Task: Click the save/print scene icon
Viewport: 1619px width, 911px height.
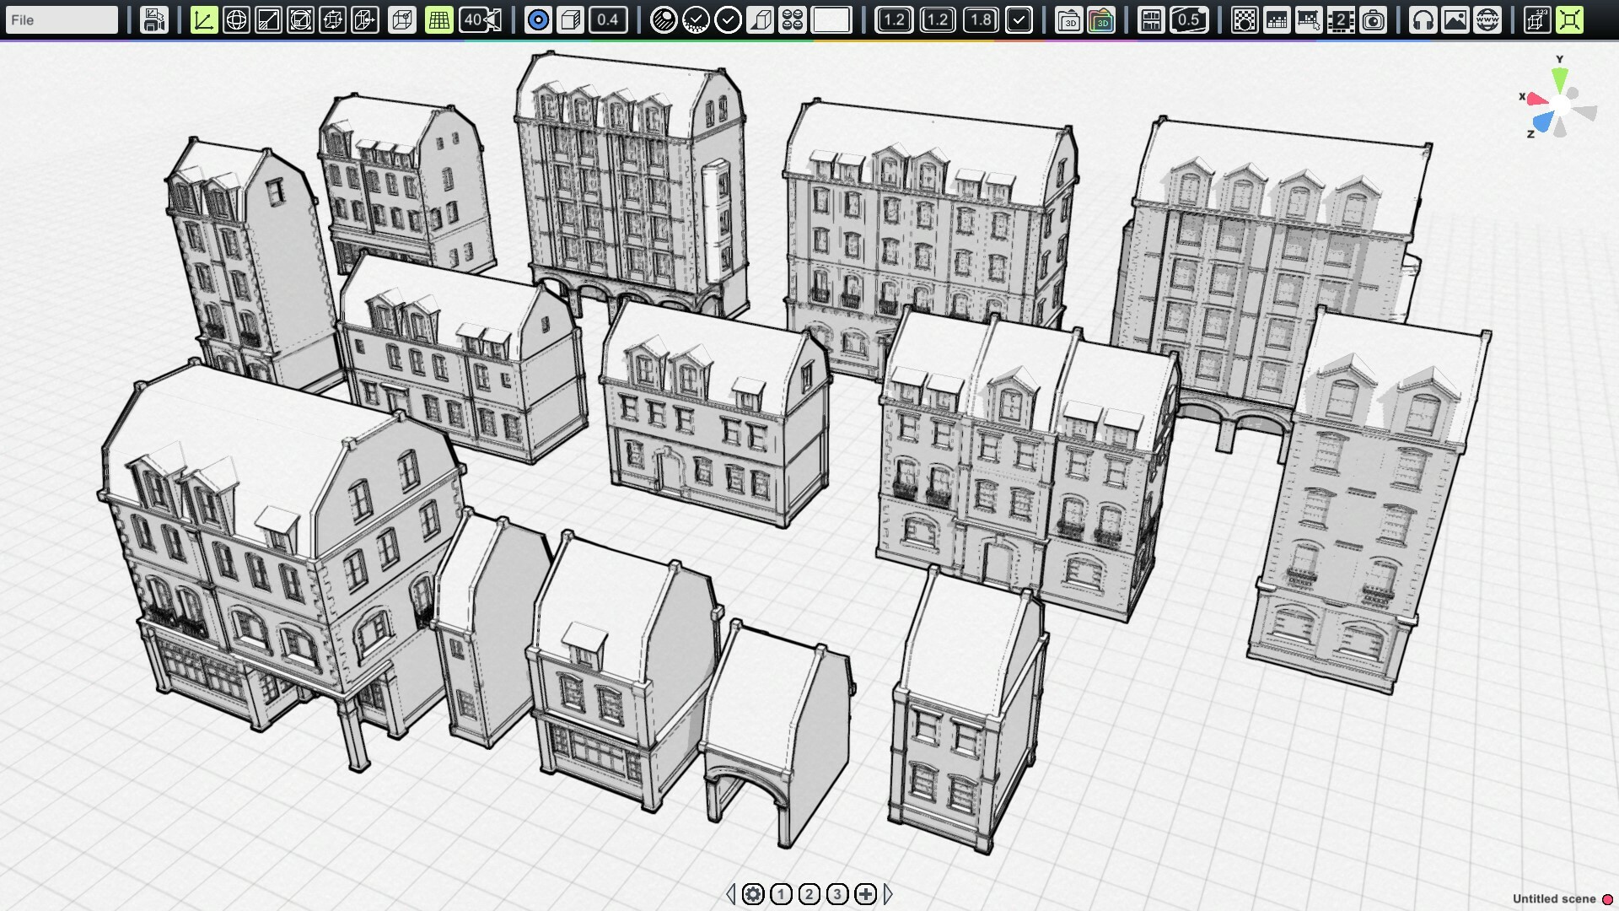Action: [x=153, y=19]
